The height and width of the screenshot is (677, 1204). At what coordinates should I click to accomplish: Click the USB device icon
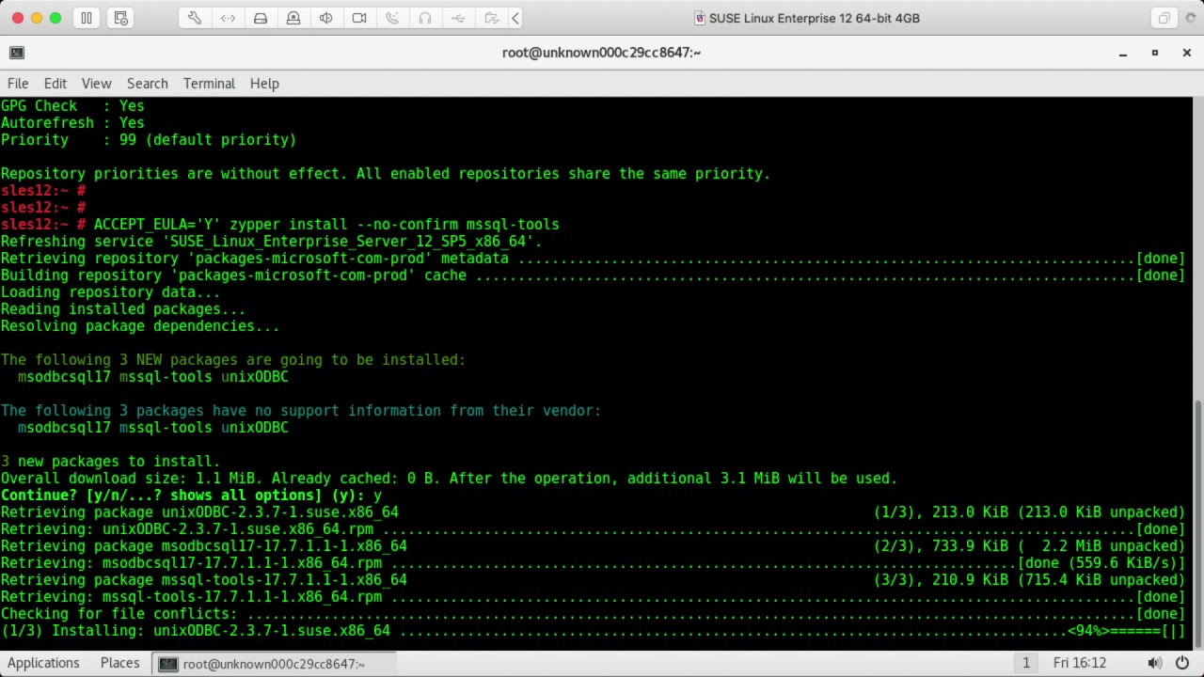click(458, 18)
